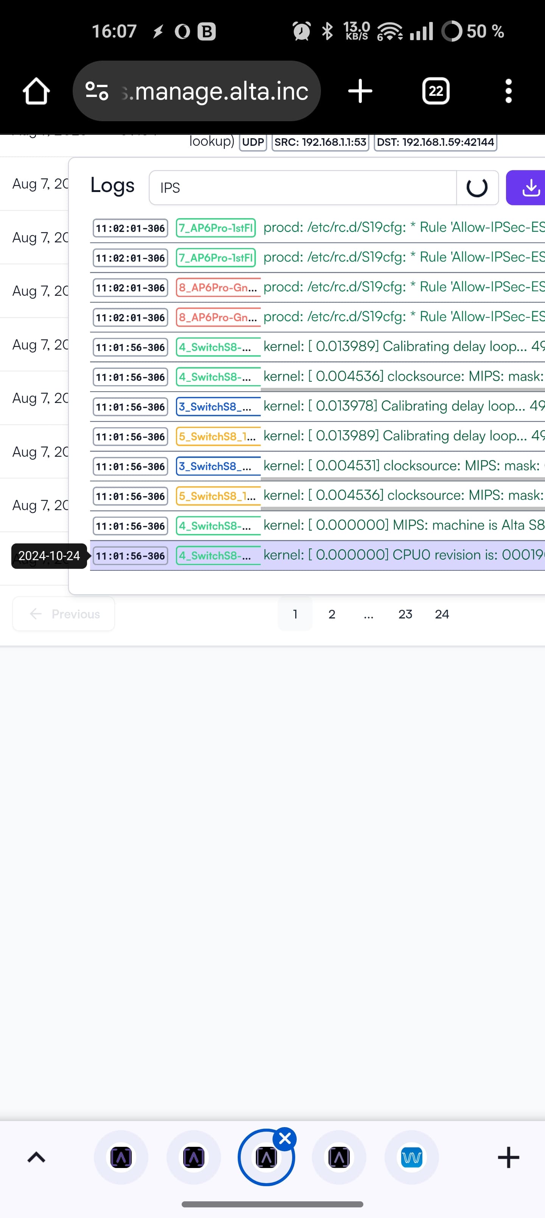Go to page 2 of results
Screen dimensions: 545x1218
(x=332, y=614)
